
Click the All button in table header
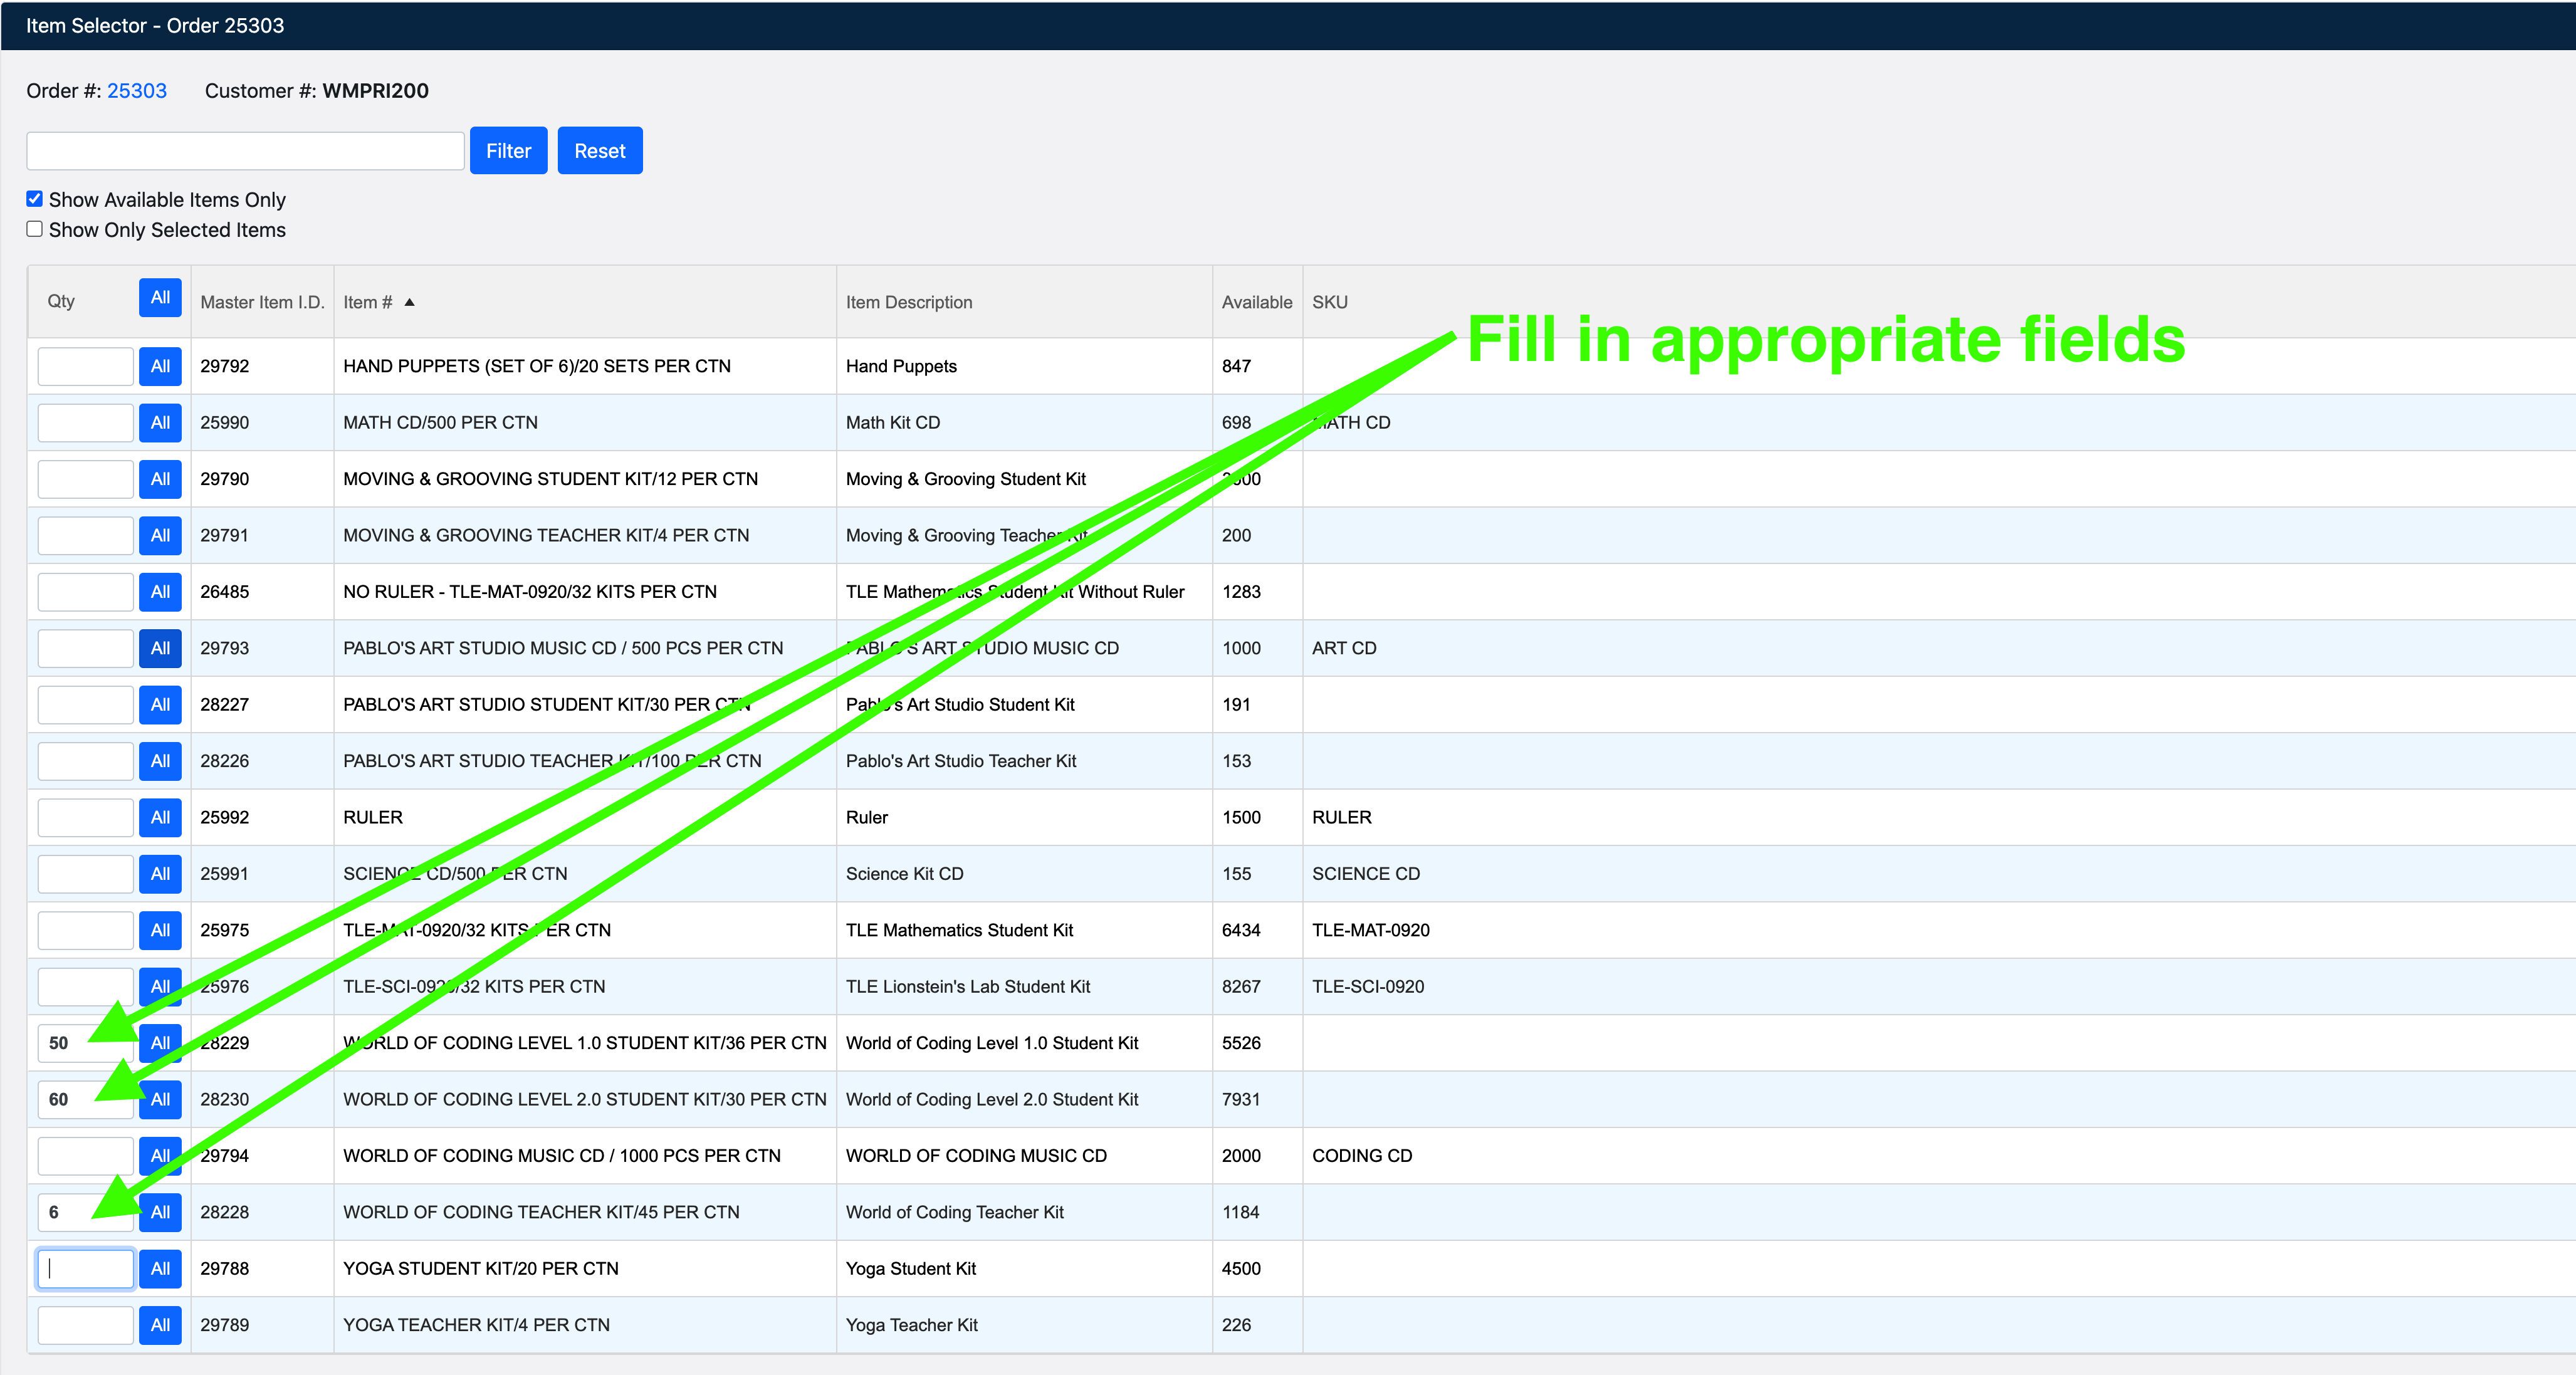tap(160, 298)
